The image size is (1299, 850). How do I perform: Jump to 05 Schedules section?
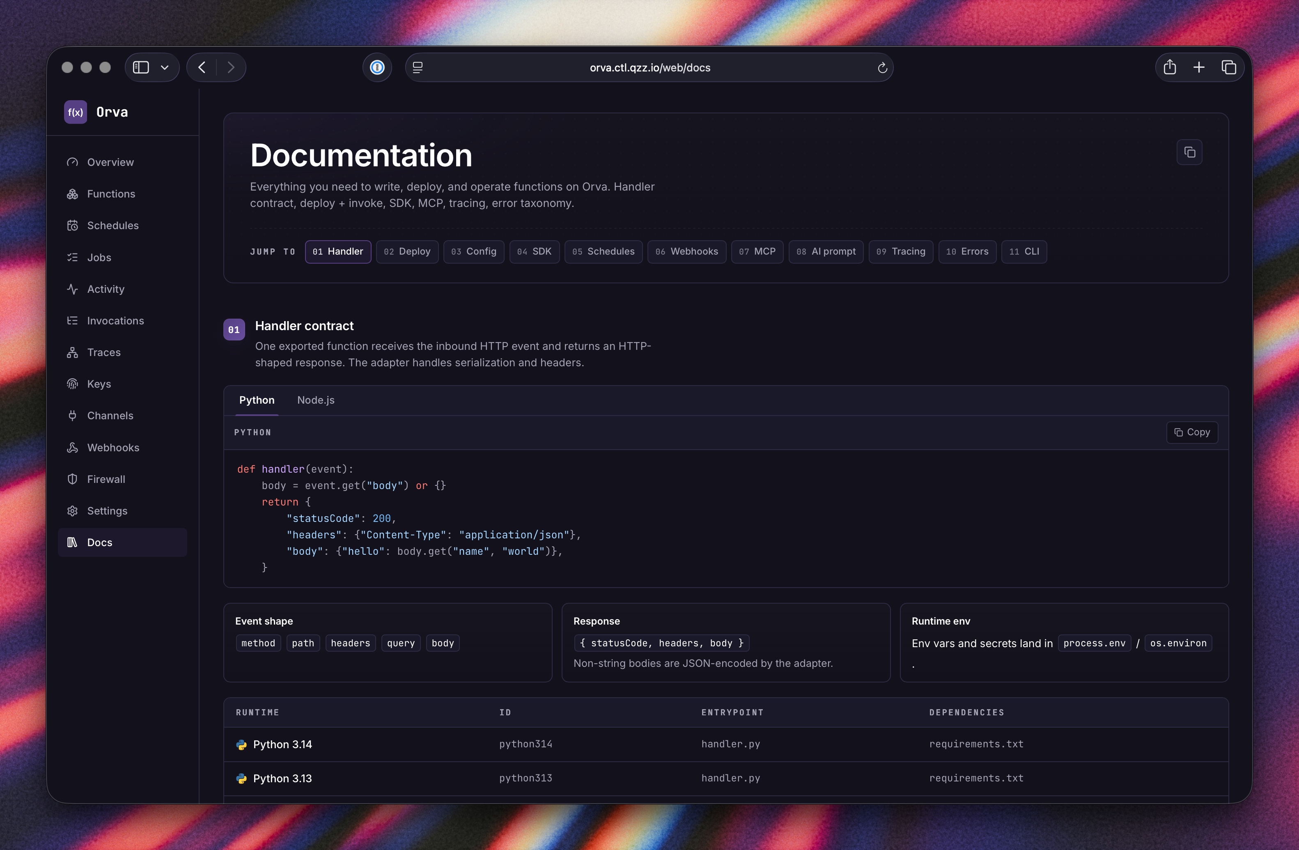tap(604, 252)
